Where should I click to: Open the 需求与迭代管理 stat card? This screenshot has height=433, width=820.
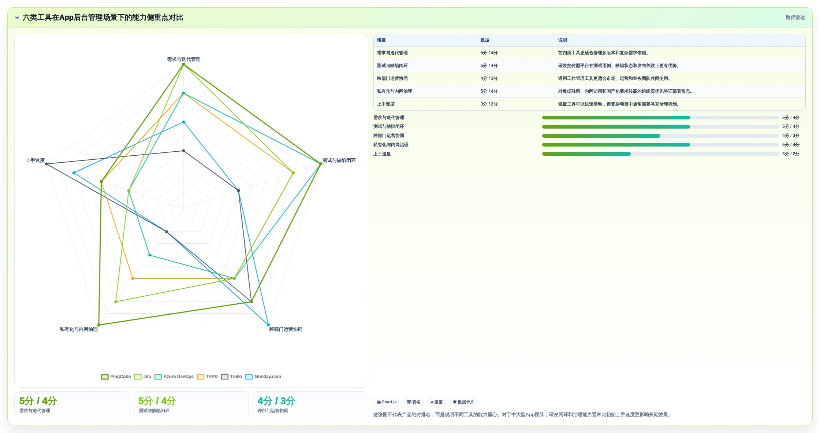click(72, 405)
